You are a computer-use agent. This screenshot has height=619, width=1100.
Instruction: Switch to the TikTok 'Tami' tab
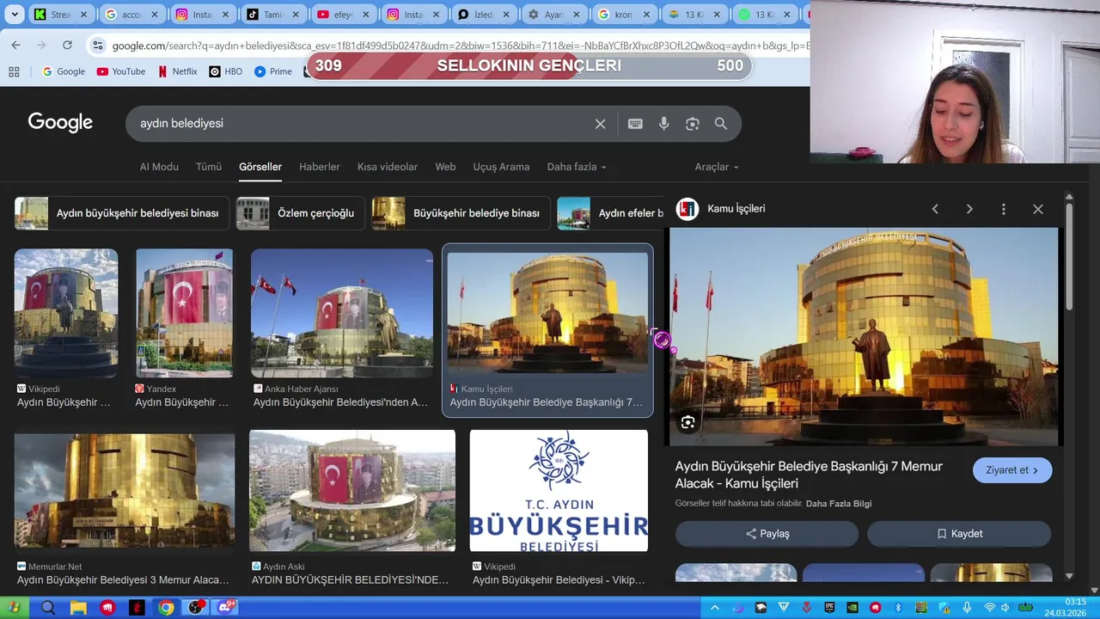tap(272, 15)
